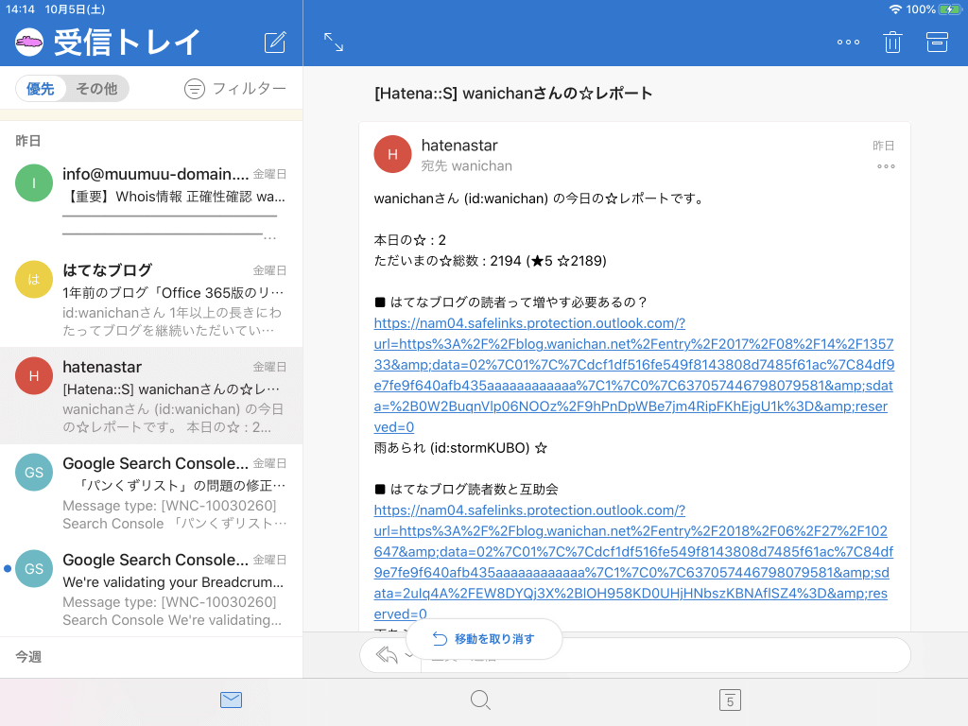
Task: Open the more options ellipsis in toolbar
Action: pos(848,42)
